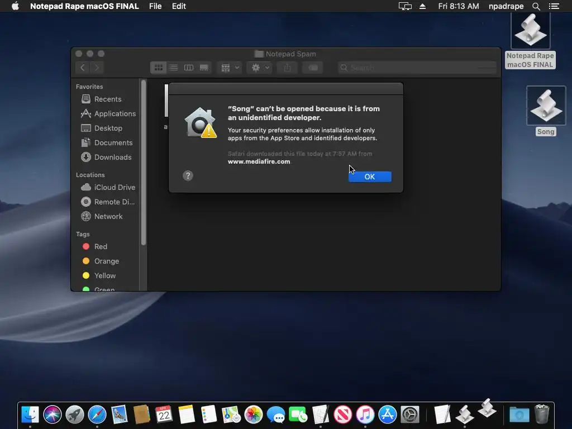This screenshot has height=429, width=572.
Task: Open Safari from the Dock
Action: point(97,415)
